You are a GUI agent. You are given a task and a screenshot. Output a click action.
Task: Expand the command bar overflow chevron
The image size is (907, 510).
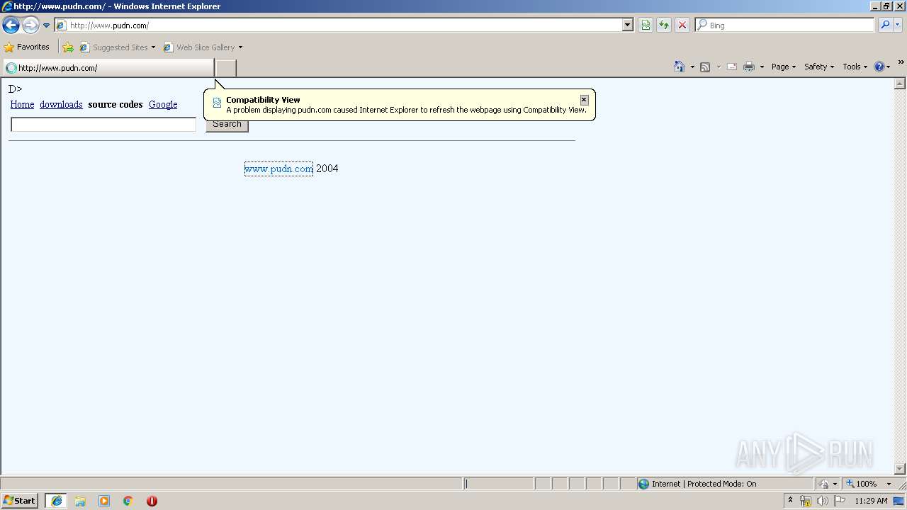(901, 62)
